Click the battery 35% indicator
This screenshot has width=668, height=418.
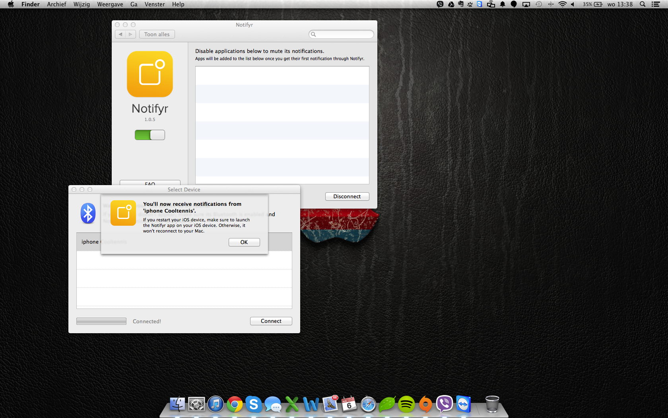pos(592,4)
